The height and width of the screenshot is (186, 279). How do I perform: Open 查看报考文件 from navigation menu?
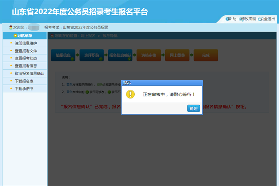[x=26, y=51]
